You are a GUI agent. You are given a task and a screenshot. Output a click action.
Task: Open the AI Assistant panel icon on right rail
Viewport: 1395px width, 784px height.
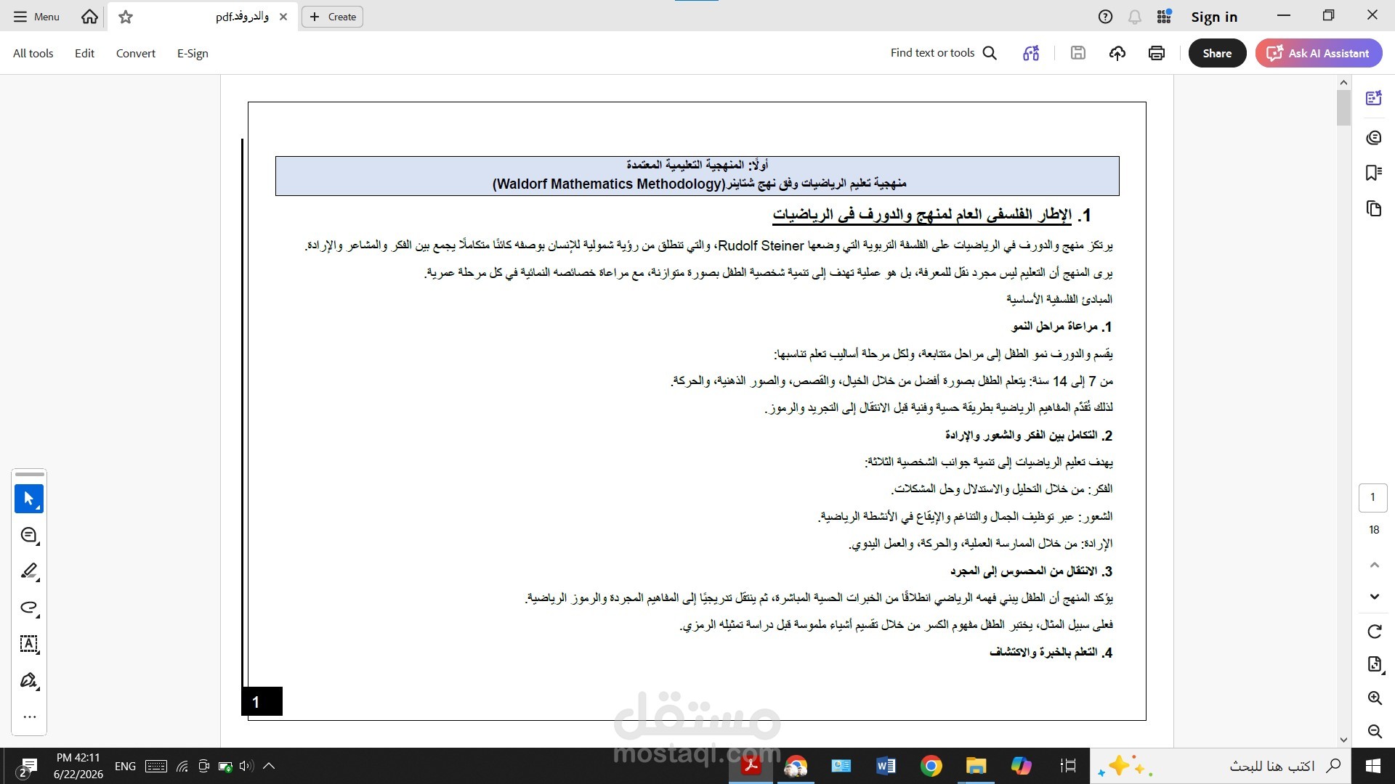click(x=1374, y=99)
